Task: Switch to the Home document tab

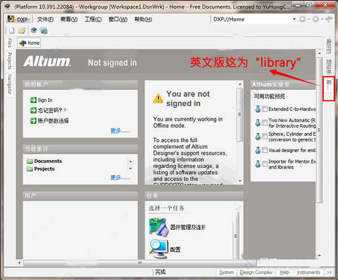Action: [29, 43]
